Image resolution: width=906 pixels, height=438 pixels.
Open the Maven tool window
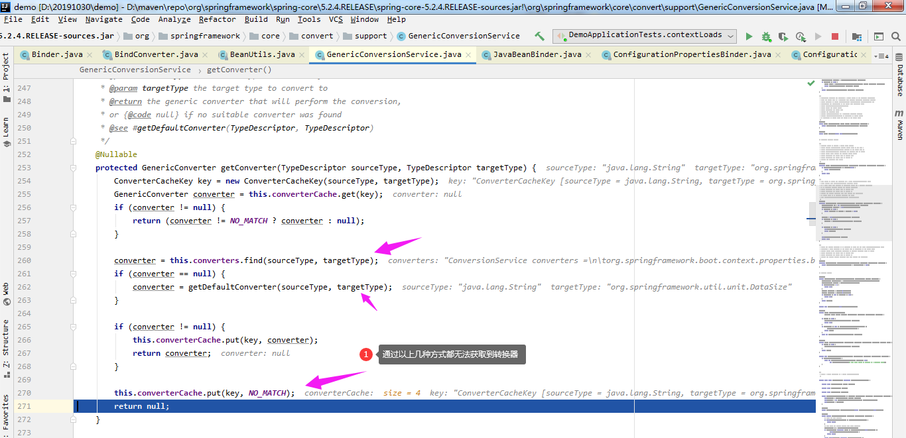coord(900,125)
